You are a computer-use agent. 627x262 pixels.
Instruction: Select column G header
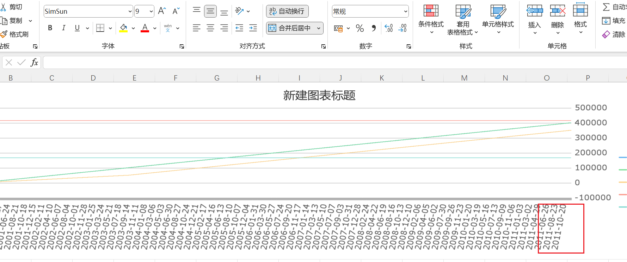click(x=217, y=78)
